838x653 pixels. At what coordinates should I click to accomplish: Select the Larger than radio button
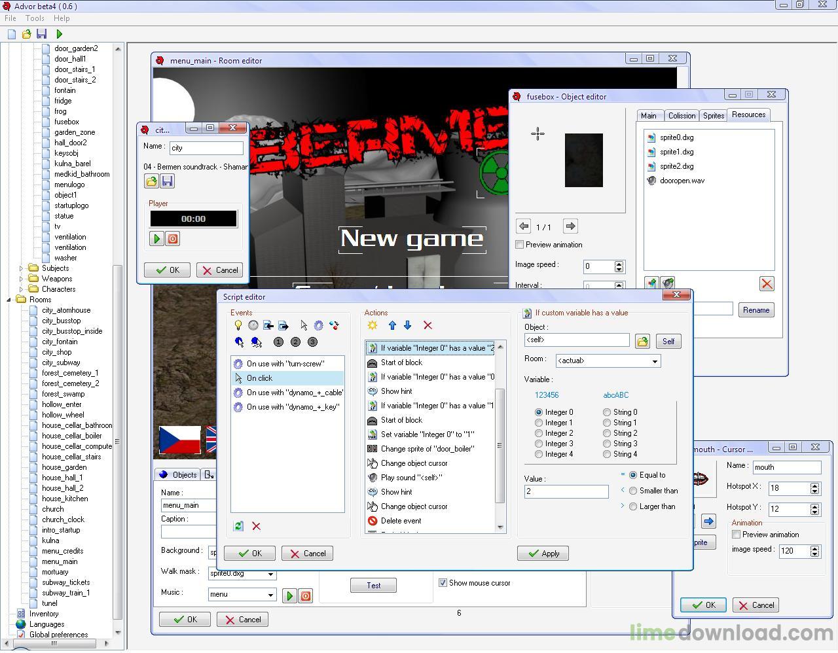(633, 506)
